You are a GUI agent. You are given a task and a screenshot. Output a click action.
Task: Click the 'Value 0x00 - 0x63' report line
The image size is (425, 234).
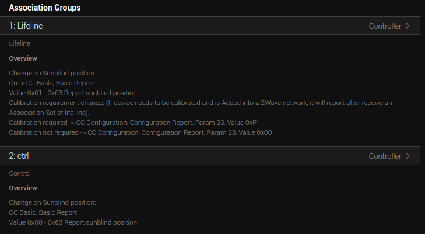pos(73,222)
